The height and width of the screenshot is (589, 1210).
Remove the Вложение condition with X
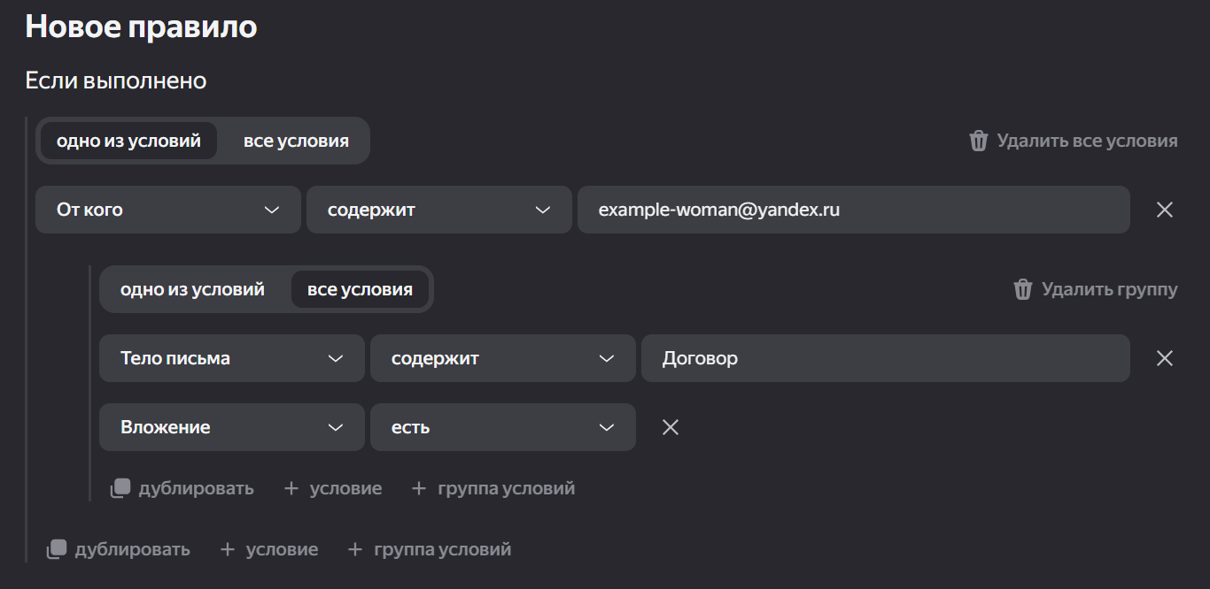pos(671,427)
